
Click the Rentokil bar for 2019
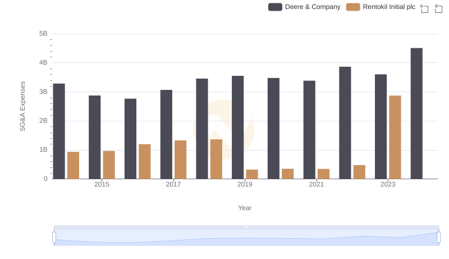point(252,174)
